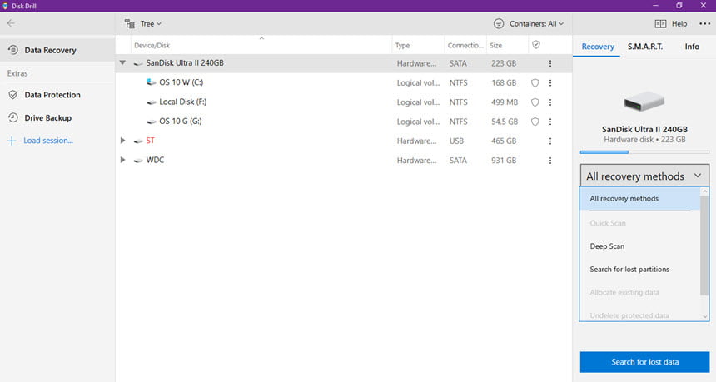Click the Data Recovery sidebar icon
Screen dimensions: 716x382
point(13,50)
